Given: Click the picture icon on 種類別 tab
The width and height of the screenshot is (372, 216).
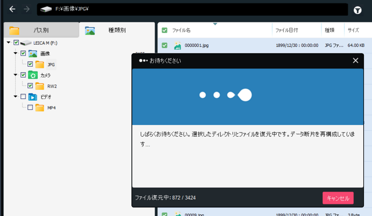Looking at the screenshot, I should 90,31.
